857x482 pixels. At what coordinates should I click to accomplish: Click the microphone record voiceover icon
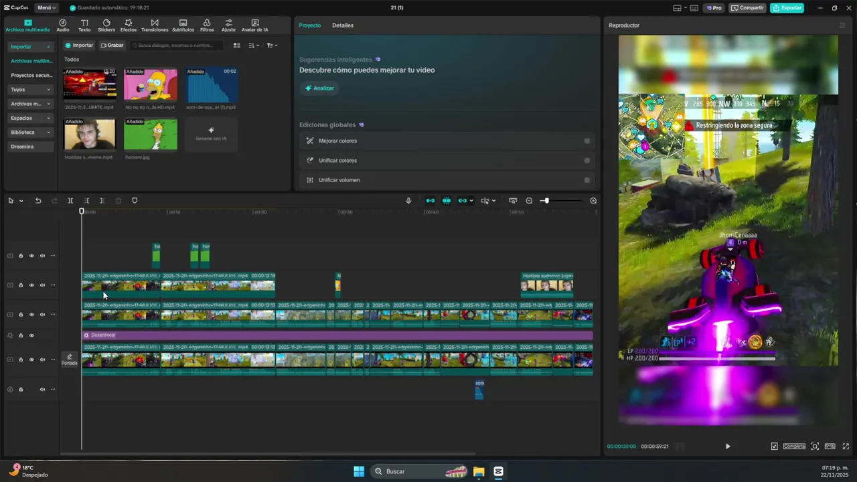pos(408,201)
